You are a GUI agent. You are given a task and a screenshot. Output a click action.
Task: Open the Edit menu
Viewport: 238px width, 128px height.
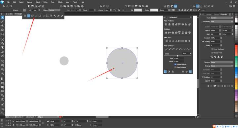tap(14, 2)
